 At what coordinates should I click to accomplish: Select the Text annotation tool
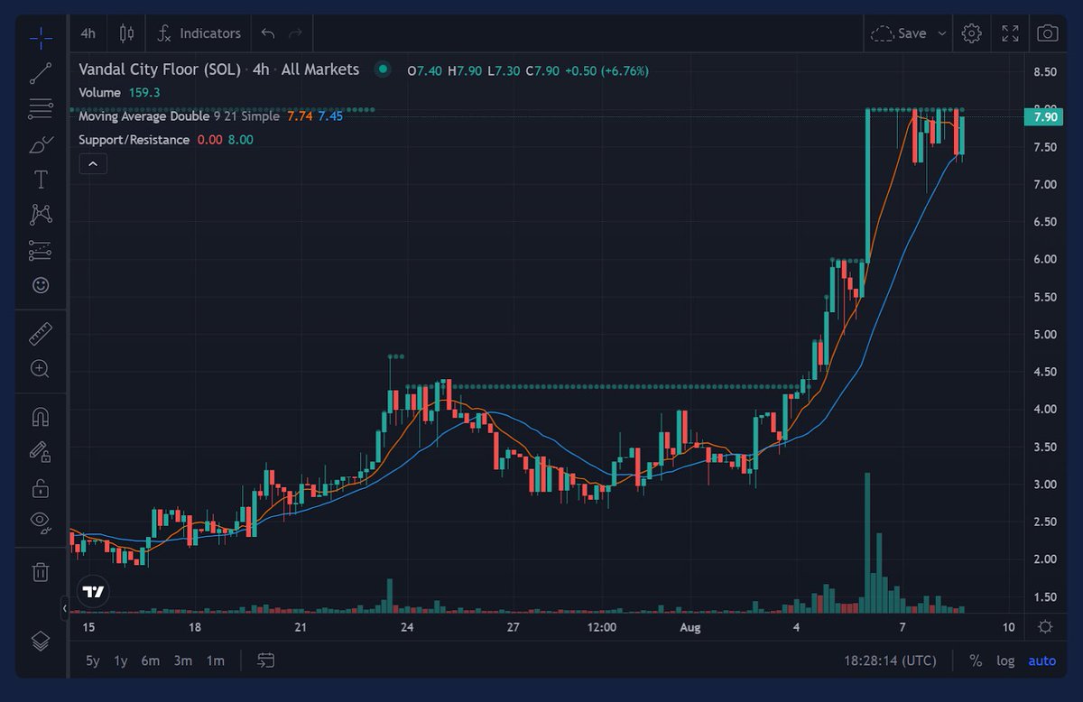click(x=41, y=180)
